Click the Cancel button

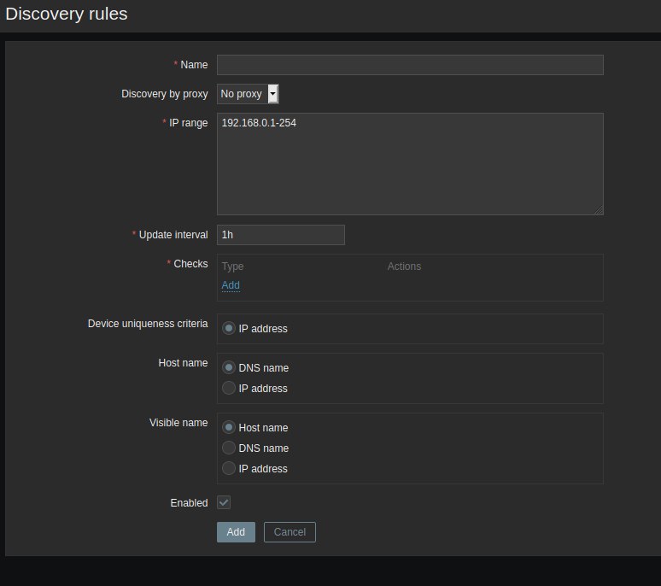click(x=290, y=532)
